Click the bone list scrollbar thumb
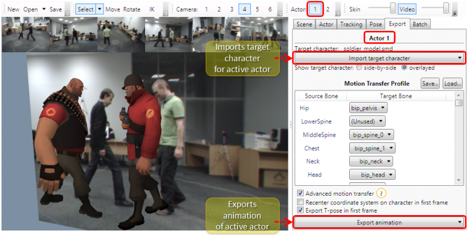 pos(459,103)
